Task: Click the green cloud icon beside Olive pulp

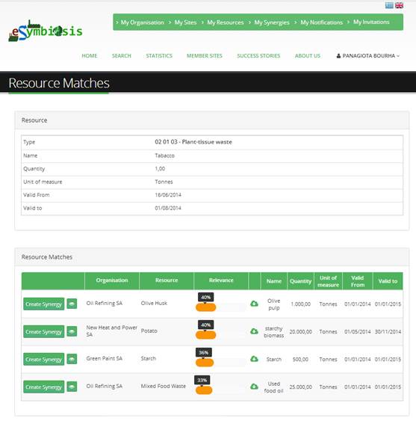Action: click(254, 304)
